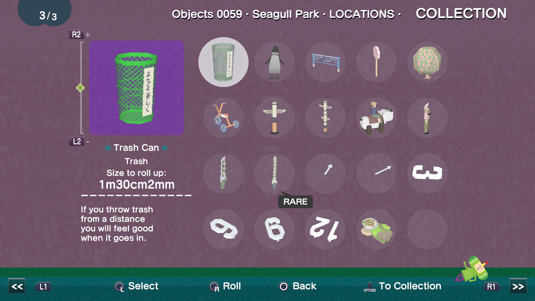
Task: Click the Back circle button
Action: click(x=297, y=286)
